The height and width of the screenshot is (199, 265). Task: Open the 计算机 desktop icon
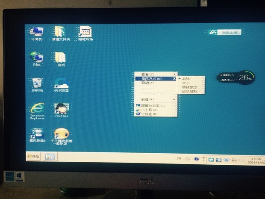[36, 34]
